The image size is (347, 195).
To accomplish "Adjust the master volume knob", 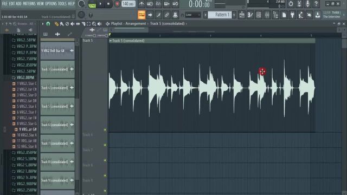I will [x=81, y=4].
